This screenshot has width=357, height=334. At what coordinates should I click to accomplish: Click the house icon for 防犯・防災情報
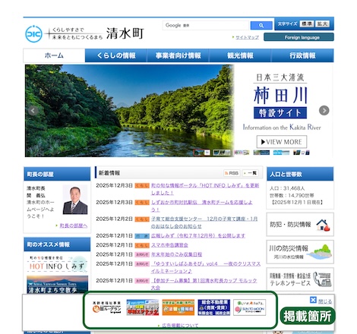coord(323,225)
